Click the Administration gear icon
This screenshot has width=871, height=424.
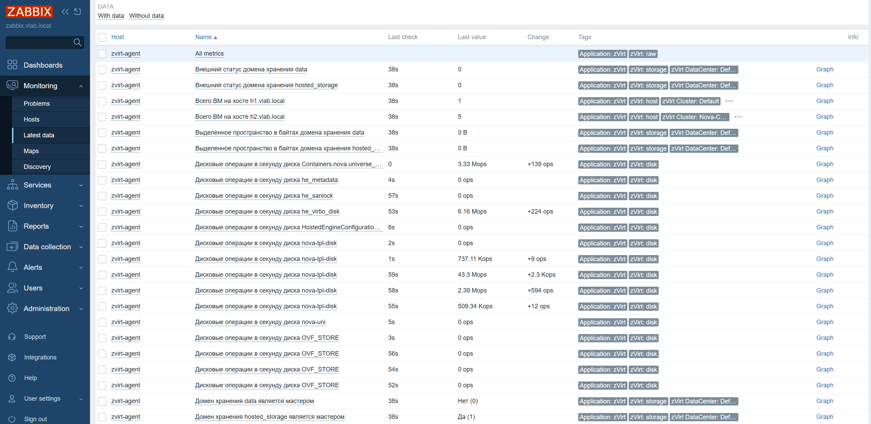coord(12,308)
